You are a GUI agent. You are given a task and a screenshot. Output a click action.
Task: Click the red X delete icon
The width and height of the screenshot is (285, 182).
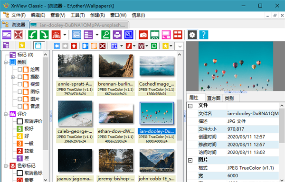[103, 46]
